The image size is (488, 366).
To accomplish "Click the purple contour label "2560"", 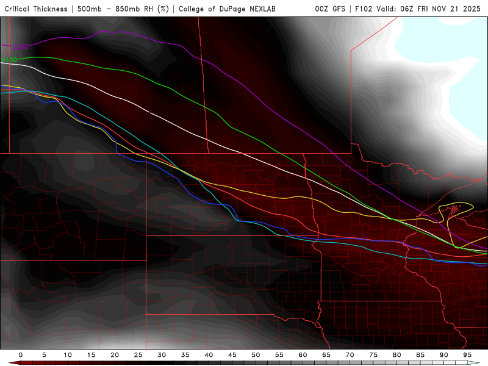I will [x=21, y=46].
